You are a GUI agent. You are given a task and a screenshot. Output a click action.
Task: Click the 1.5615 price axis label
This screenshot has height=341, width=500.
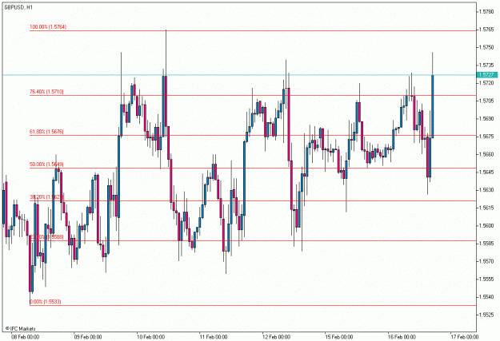(x=486, y=208)
